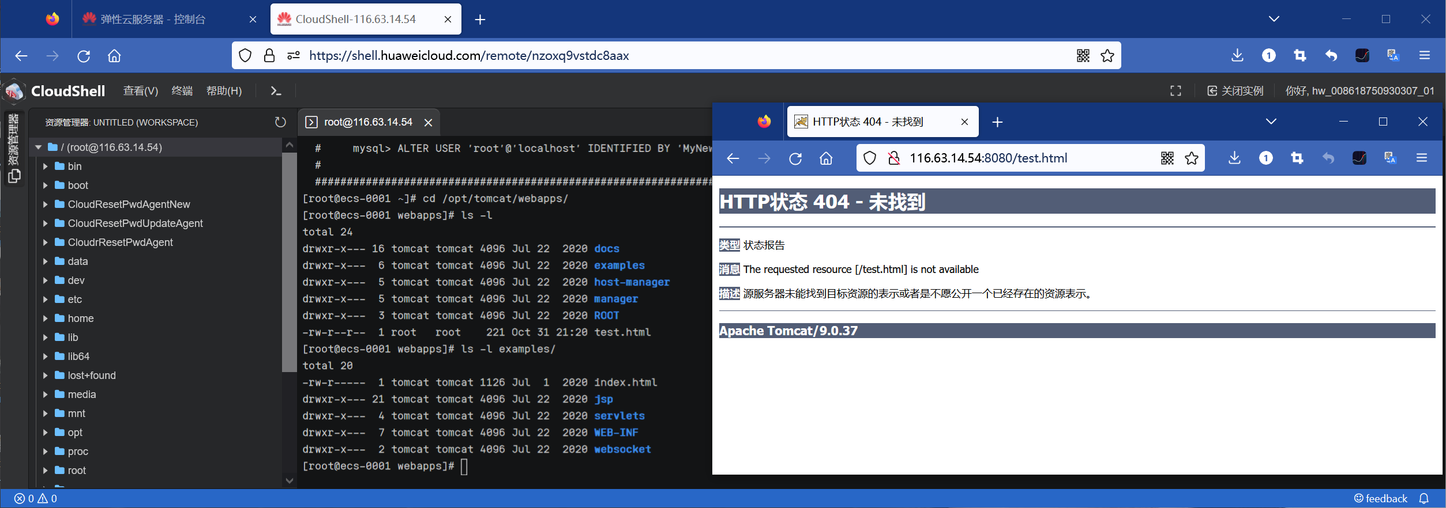Open the screenshot crop tool in CloudShell browser

(1299, 55)
